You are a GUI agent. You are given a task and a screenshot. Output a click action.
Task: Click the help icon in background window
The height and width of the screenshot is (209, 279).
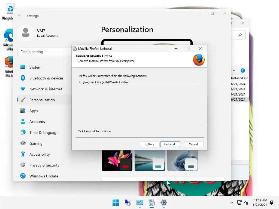[x=243, y=70]
